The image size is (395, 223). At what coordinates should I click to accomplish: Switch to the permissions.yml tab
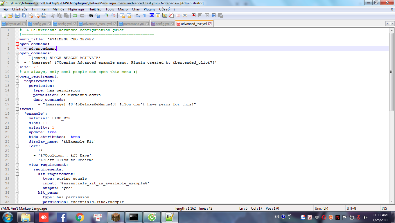[134, 24]
